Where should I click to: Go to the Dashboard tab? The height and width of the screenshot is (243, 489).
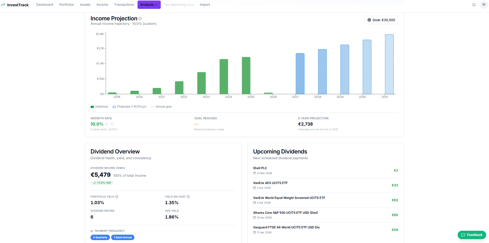[45, 5]
